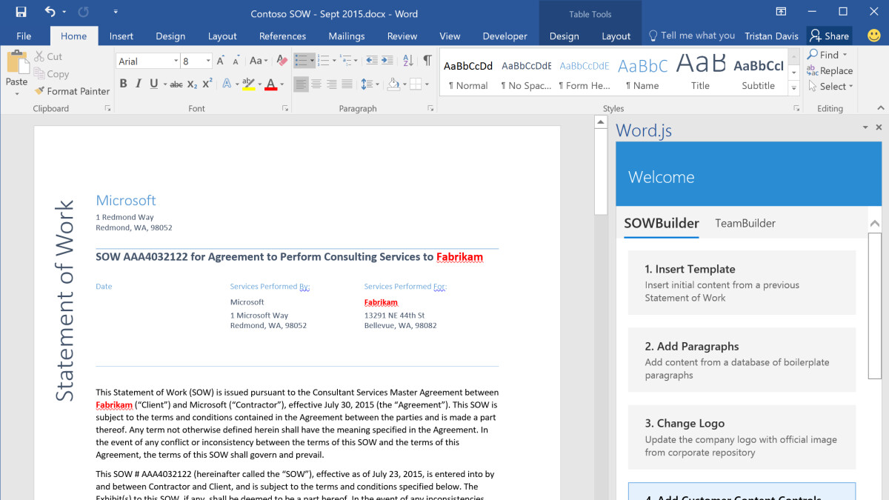Toggle show/hide paragraph marks
Screen dimensions: 889x500
427,61
